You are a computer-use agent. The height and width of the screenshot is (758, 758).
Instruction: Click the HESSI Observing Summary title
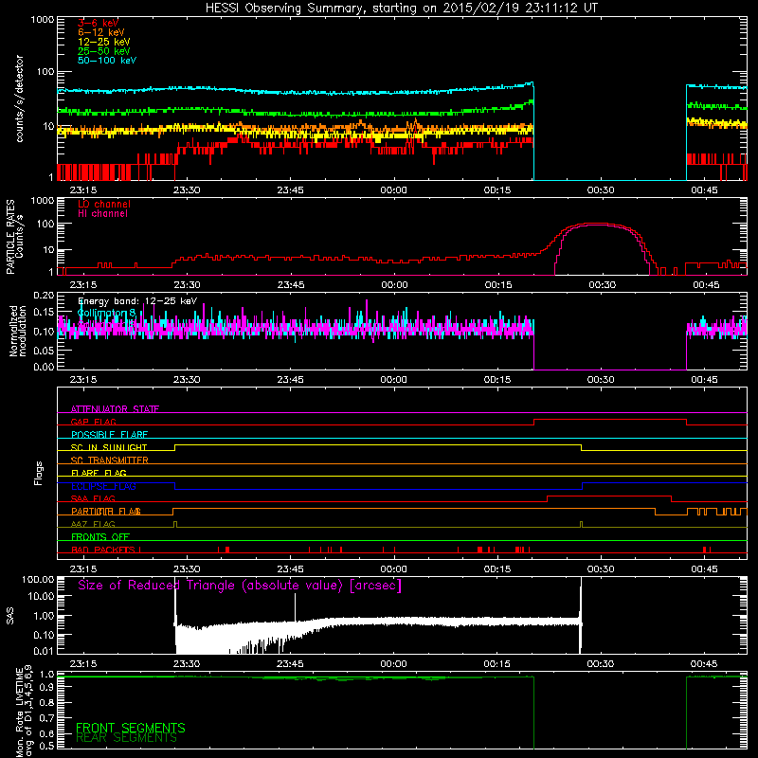tap(402, 8)
